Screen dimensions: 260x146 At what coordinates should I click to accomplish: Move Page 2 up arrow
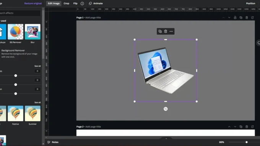229,127
